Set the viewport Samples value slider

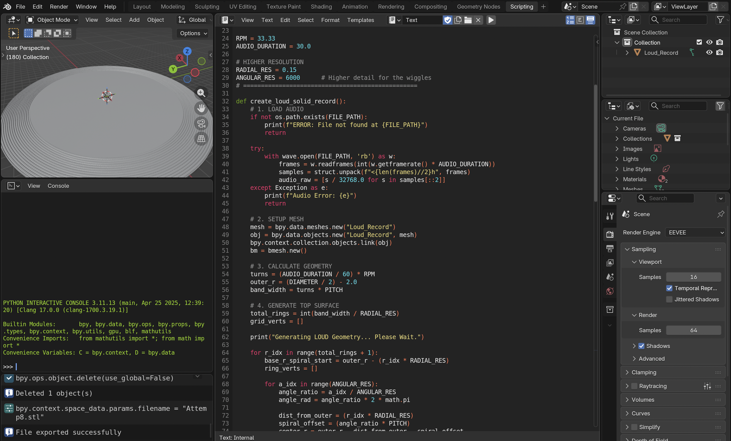coord(694,277)
